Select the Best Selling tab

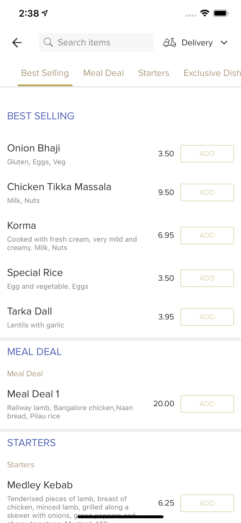tap(45, 73)
